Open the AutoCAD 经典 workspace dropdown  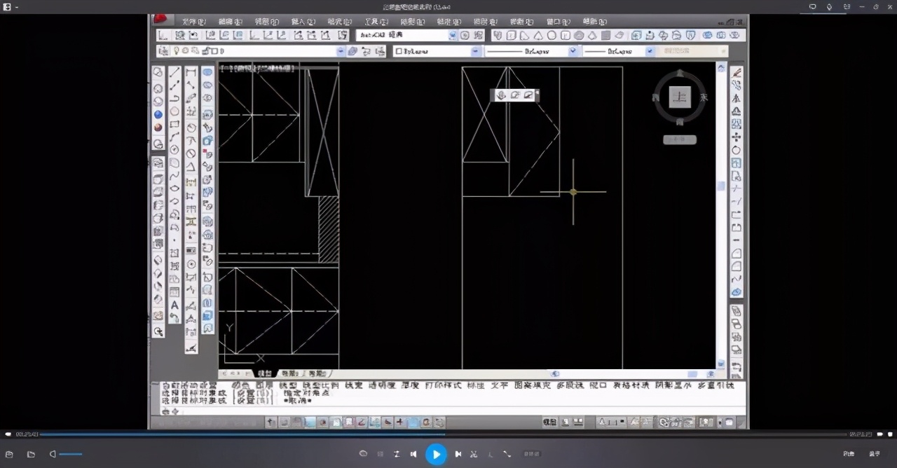(x=452, y=35)
